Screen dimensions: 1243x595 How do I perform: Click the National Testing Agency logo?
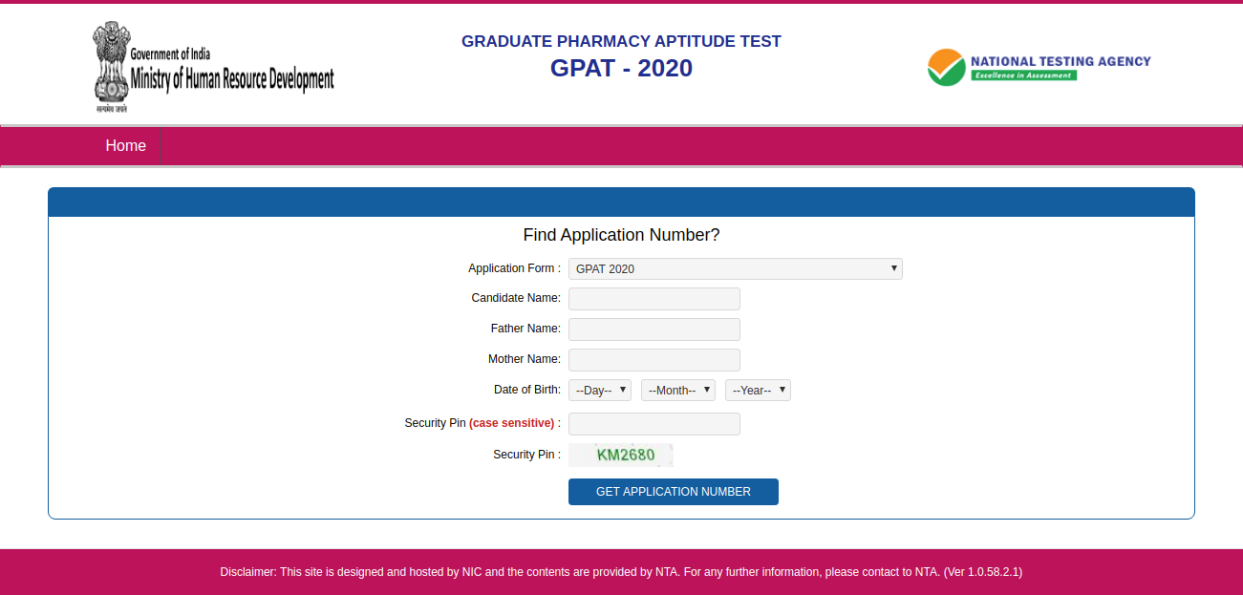1039,66
